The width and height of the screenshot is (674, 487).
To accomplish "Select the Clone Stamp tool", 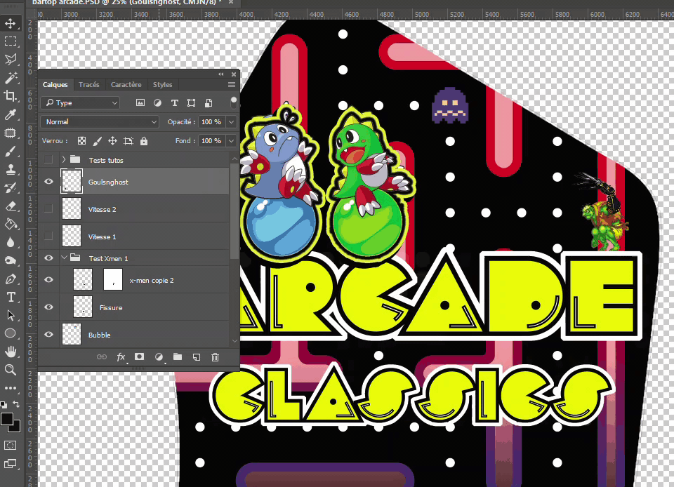I will (11, 169).
